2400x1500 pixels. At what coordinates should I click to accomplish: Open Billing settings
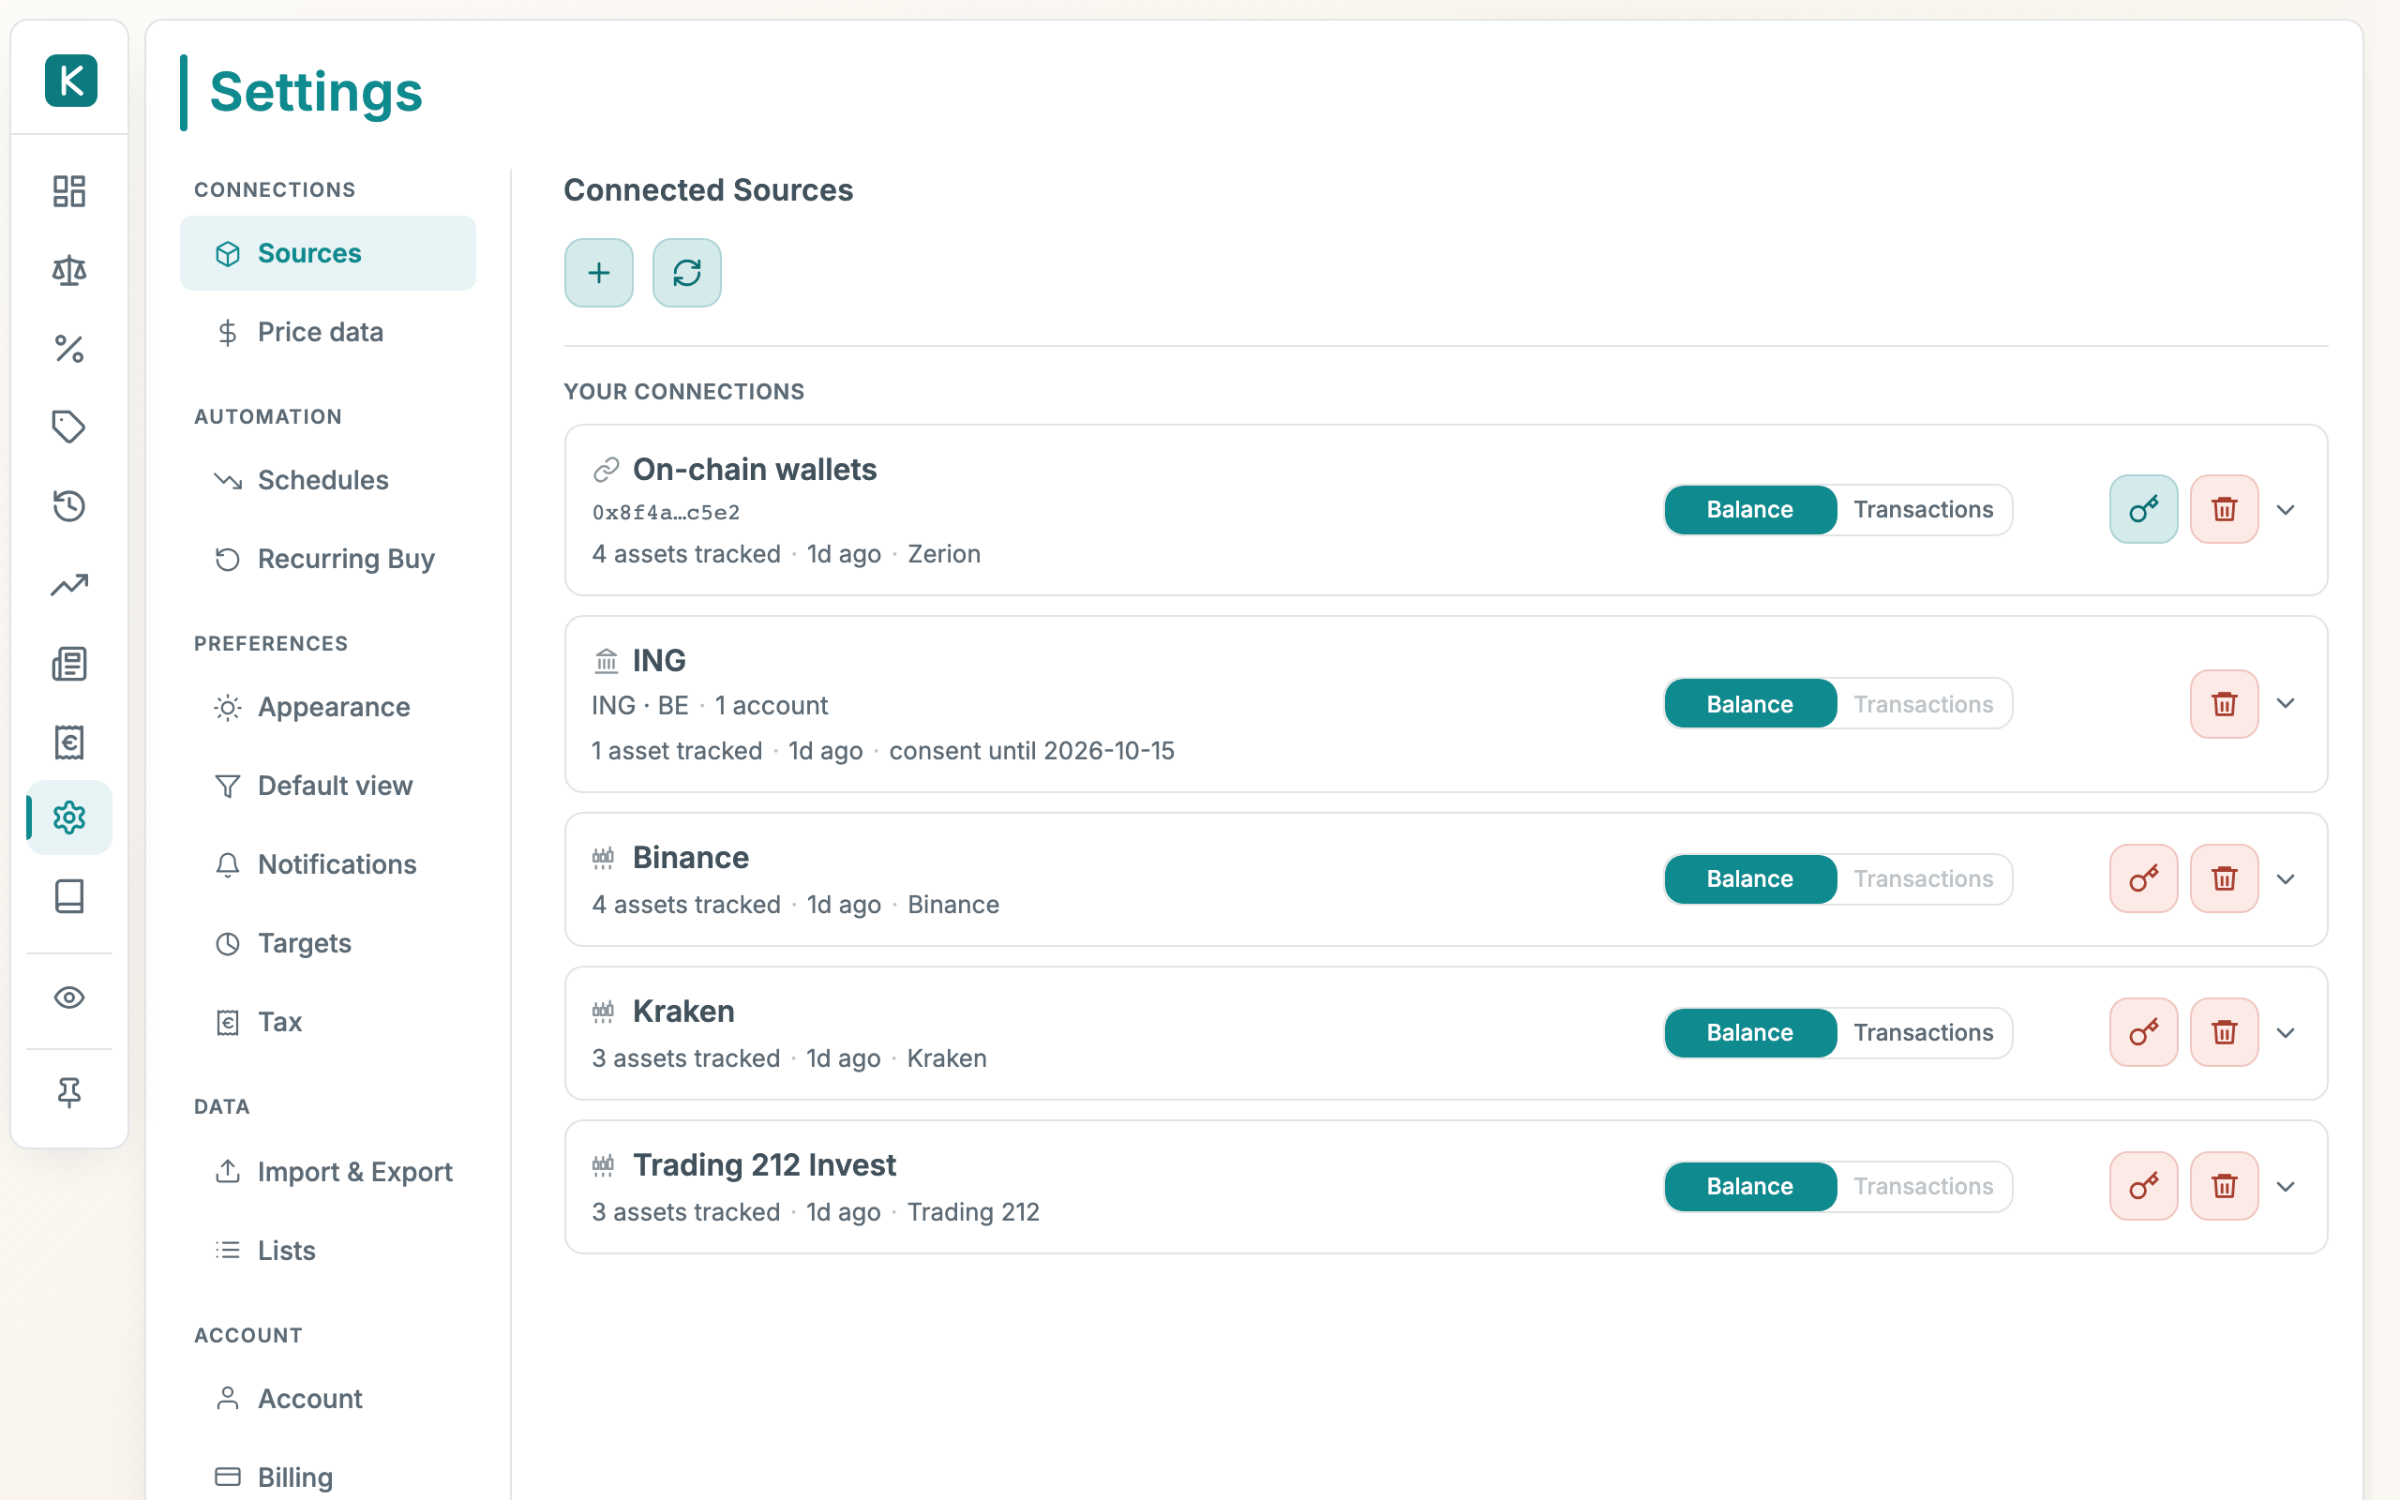[x=328, y=1477]
